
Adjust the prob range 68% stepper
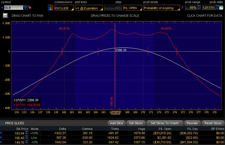(199, 7)
